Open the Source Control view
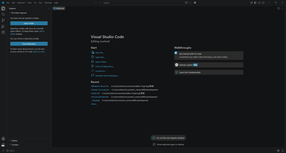 pyautogui.click(x=3, y=20)
